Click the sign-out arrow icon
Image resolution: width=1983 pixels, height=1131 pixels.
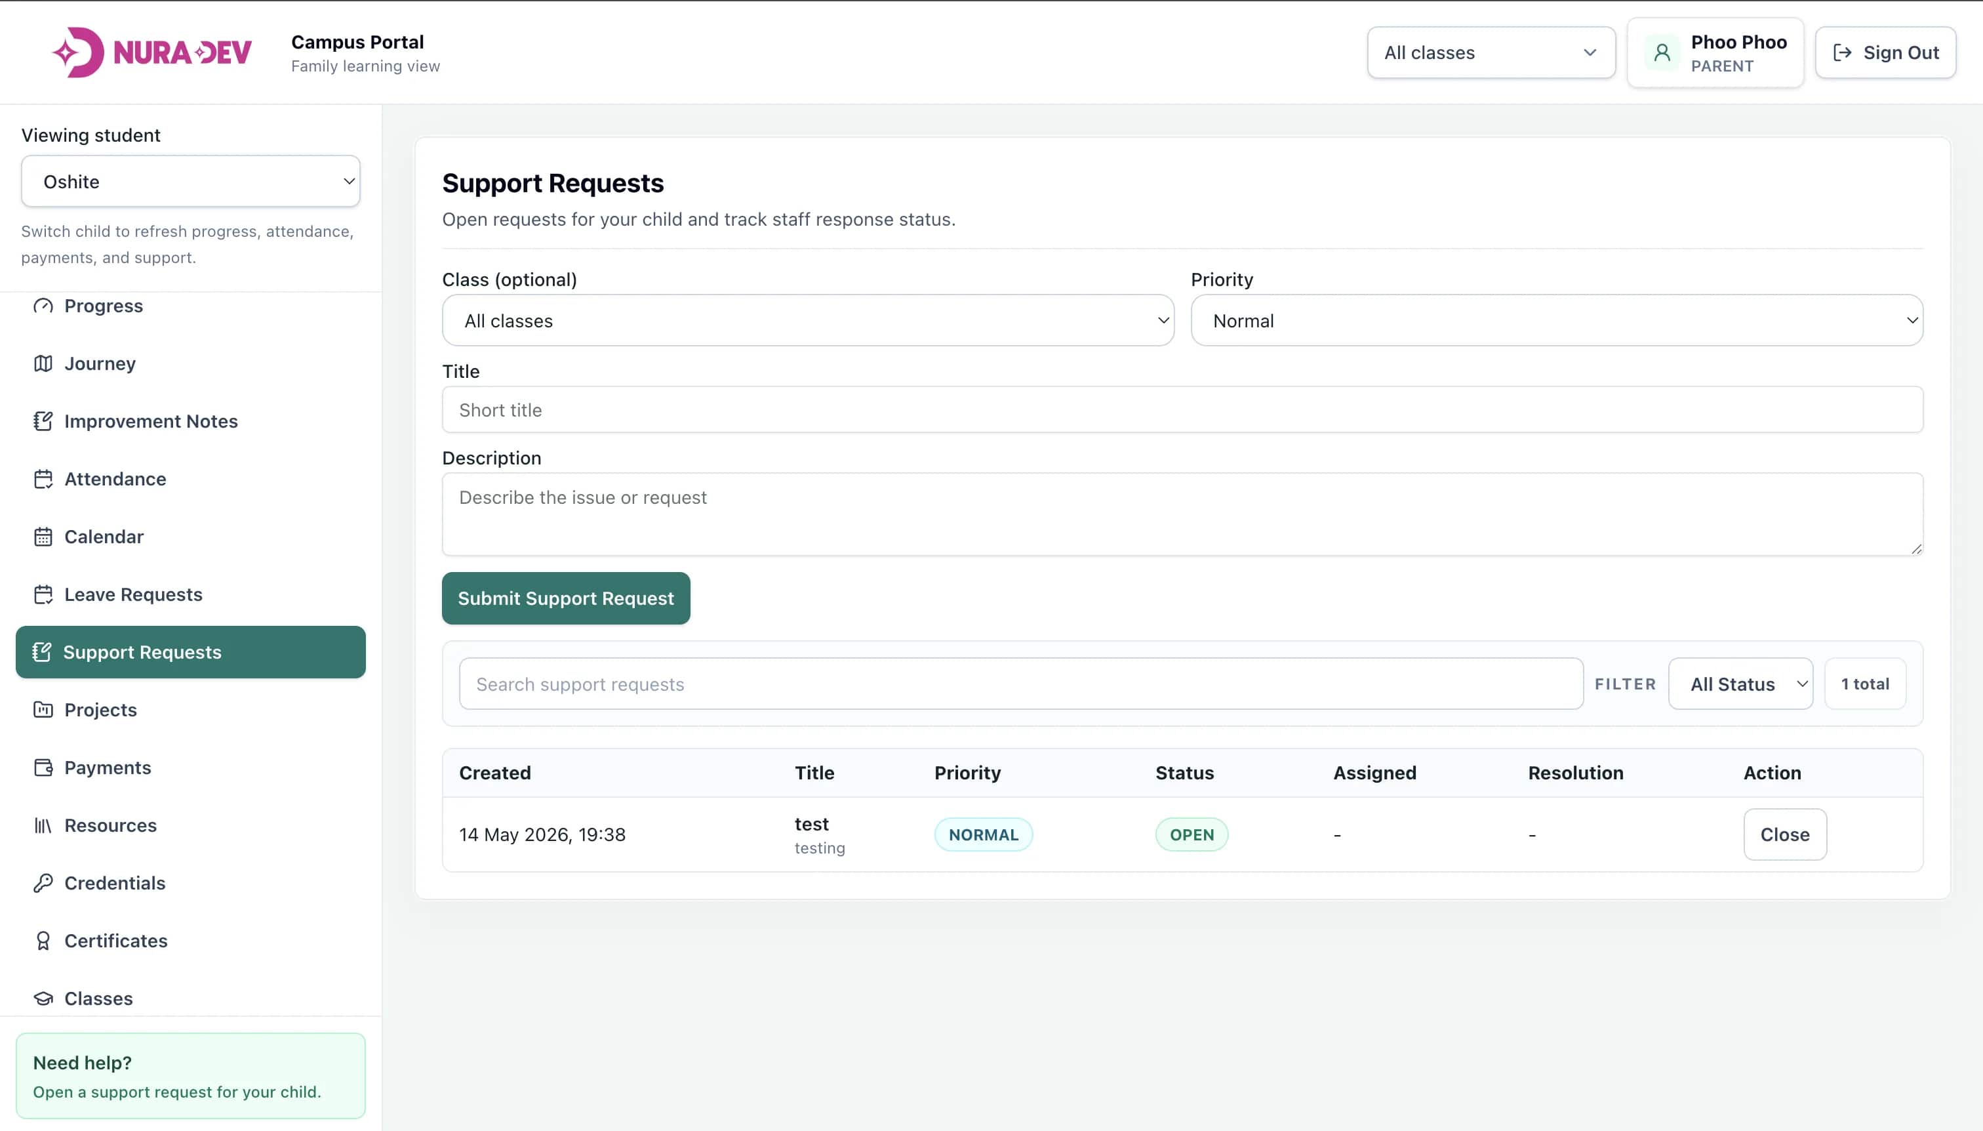1843,52
